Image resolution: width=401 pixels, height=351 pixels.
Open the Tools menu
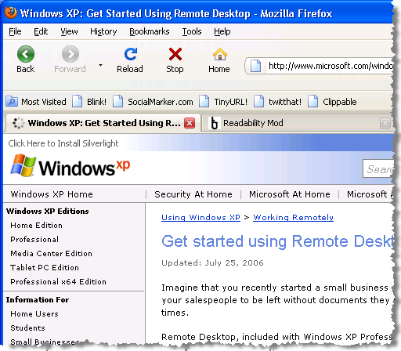pyautogui.click(x=192, y=31)
